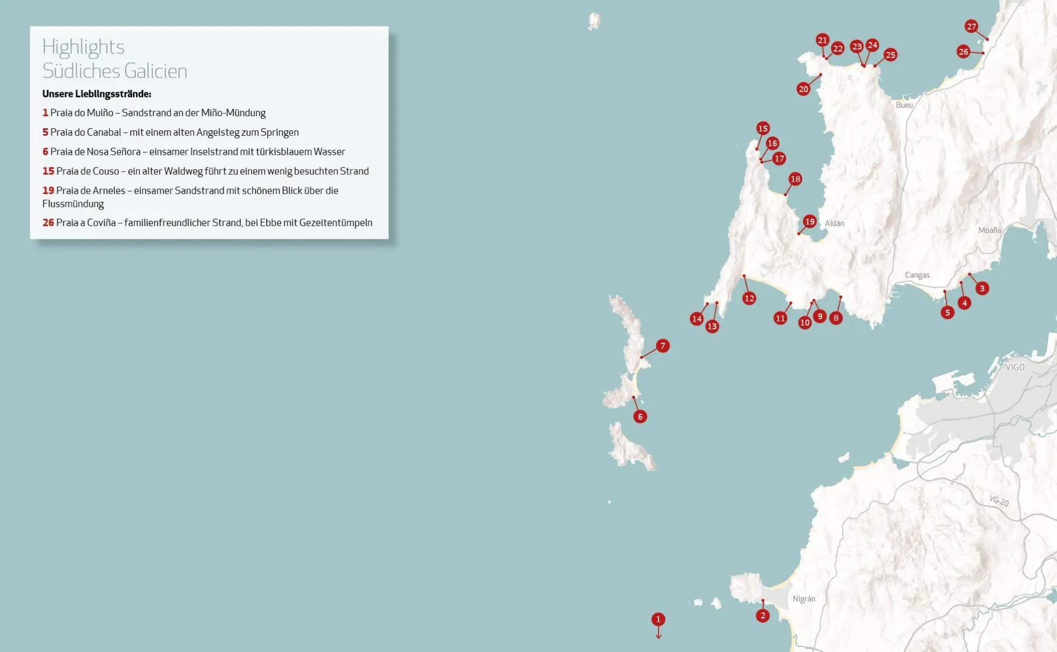Click marker 26 Praia a Coviña
Image resolution: width=1057 pixels, height=652 pixels.
tap(963, 52)
